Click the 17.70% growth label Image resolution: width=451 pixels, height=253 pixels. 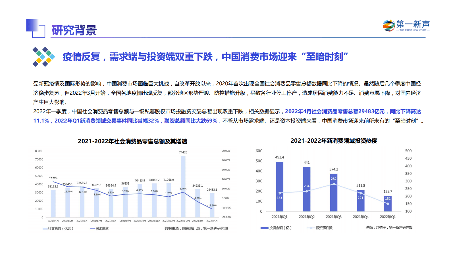click(x=53, y=178)
